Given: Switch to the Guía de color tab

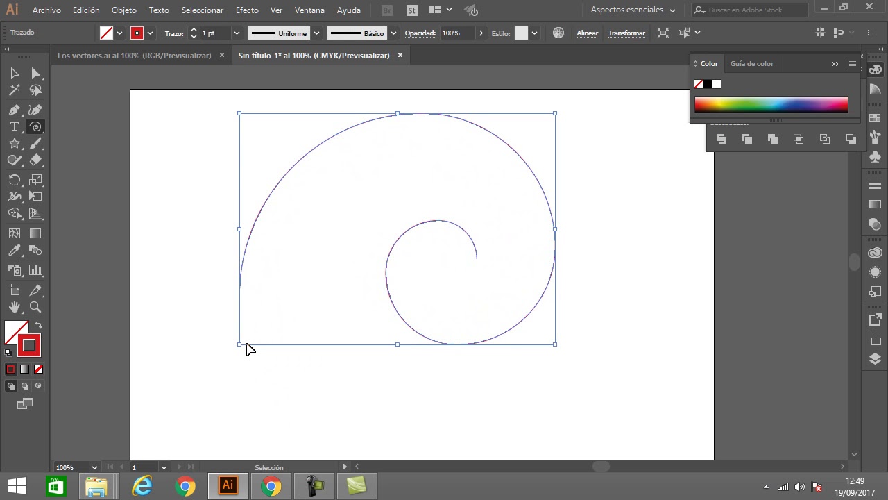Looking at the screenshot, I should (x=751, y=63).
